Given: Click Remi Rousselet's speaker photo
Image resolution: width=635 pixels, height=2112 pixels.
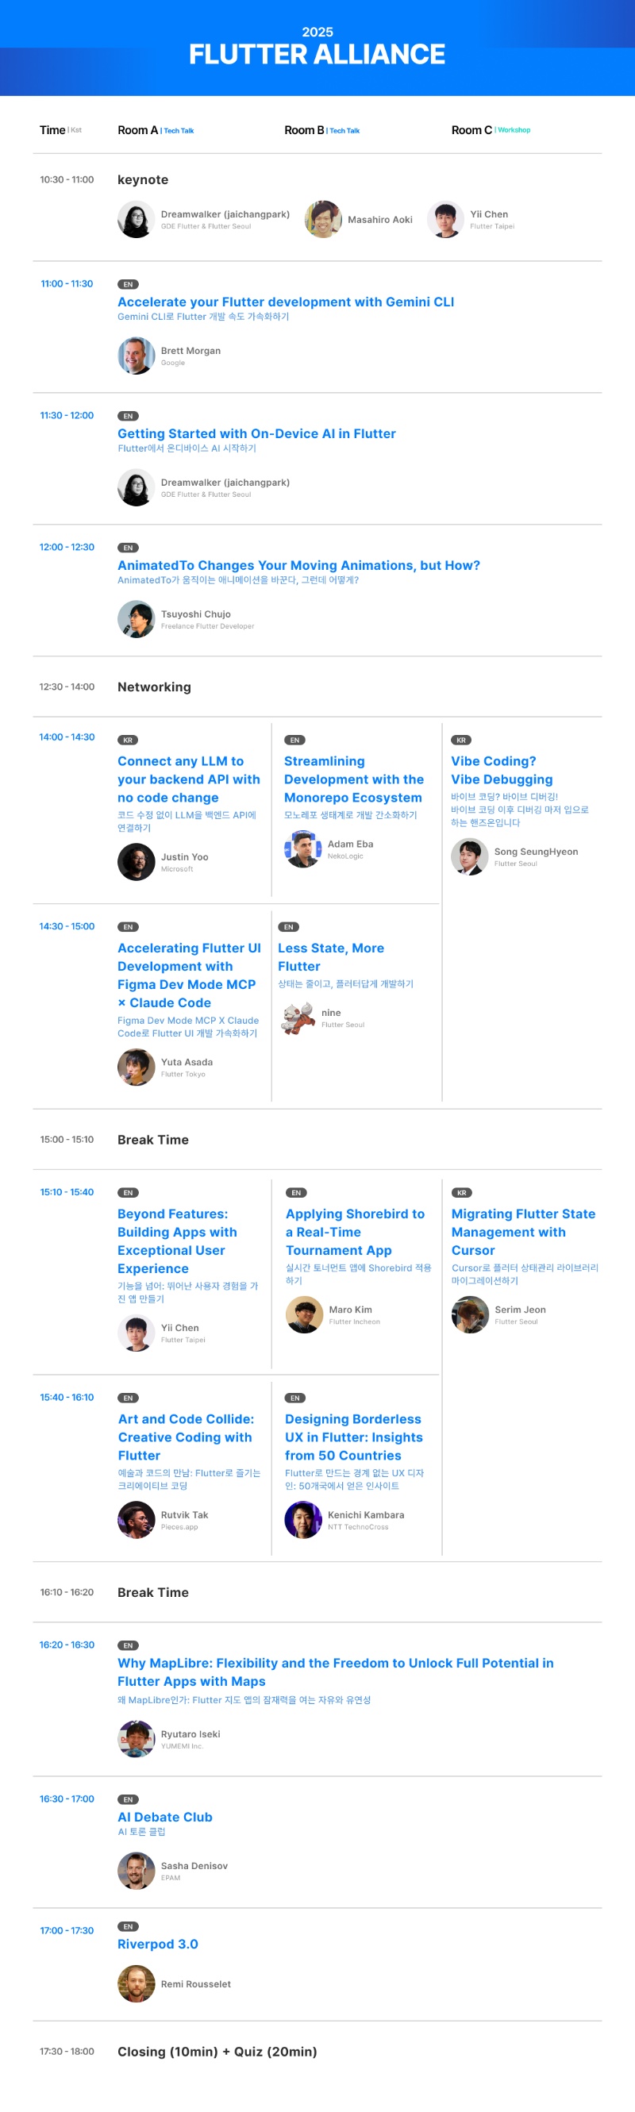Looking at the screenshot, I should (136, 1984).
